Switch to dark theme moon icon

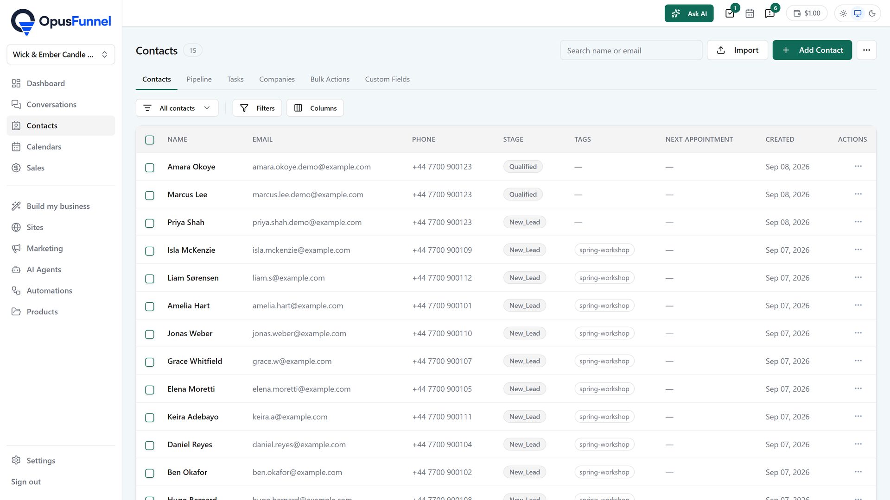pyautogui.click(x=872, y=13)
